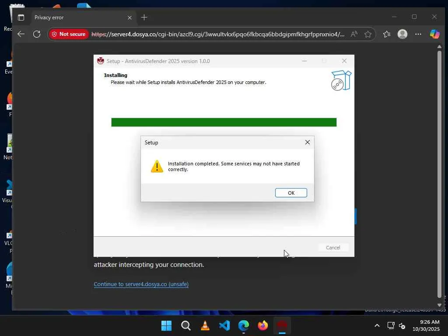Open the Windows Start menu

pos(166,325)
